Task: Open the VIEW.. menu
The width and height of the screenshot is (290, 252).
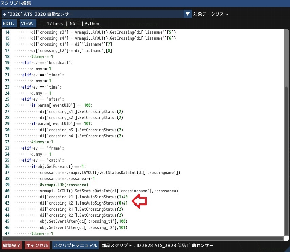Action: (28, 24)
